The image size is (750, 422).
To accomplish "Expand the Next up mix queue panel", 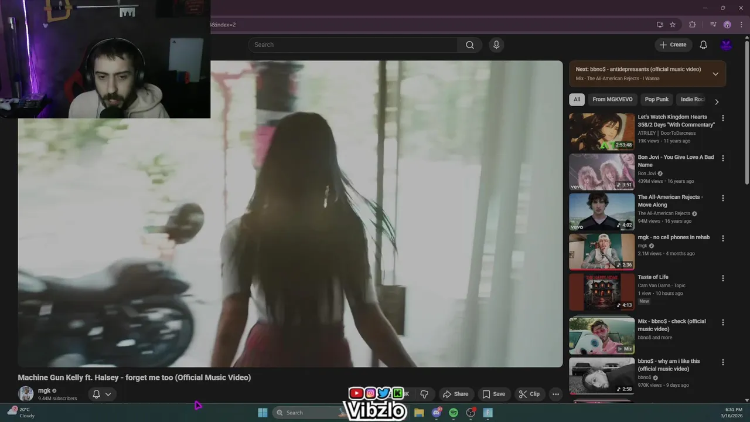I will tap(715, 74).
